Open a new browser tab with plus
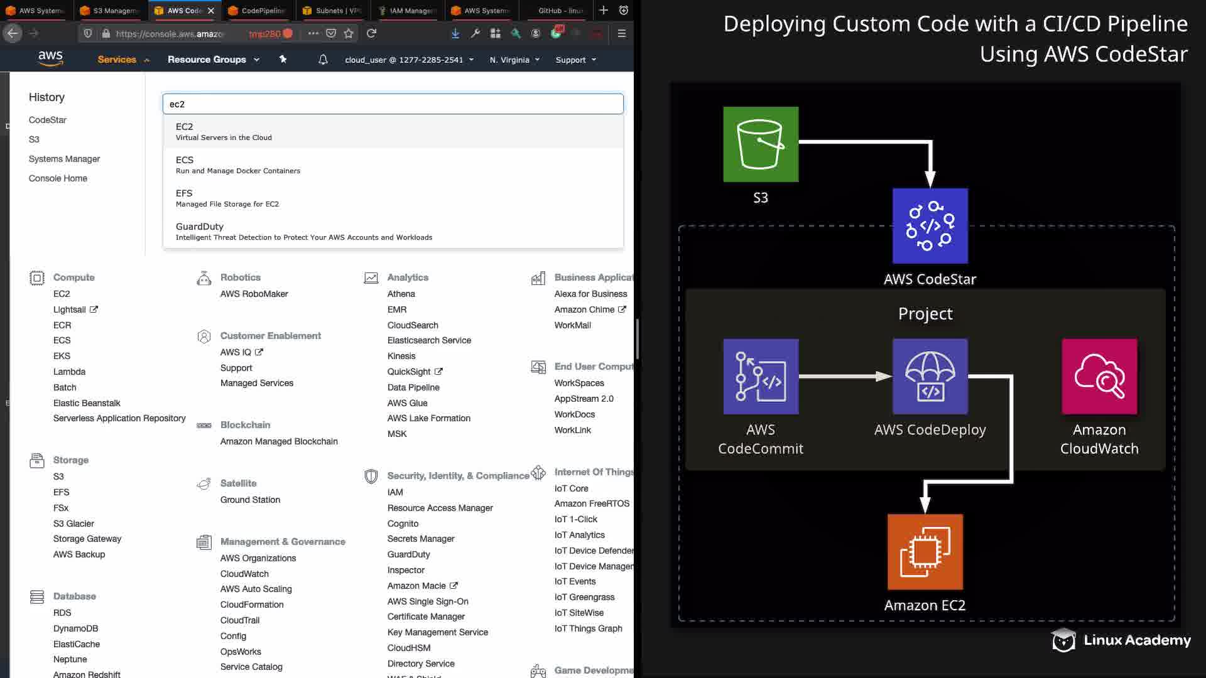The image size is (1206, 678). [603, 10]
